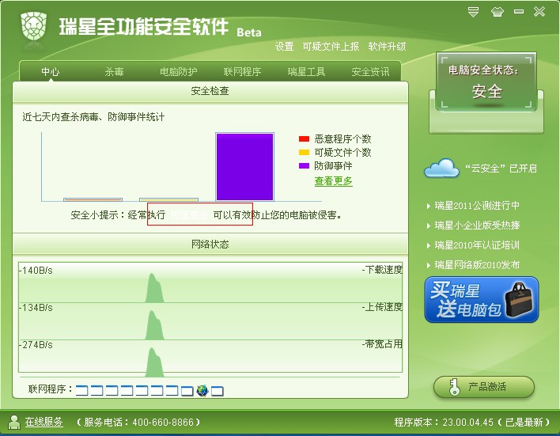Click the 恶意程序个数 legend text
This screenshot has width=560, height=436.
pos(342,138)
